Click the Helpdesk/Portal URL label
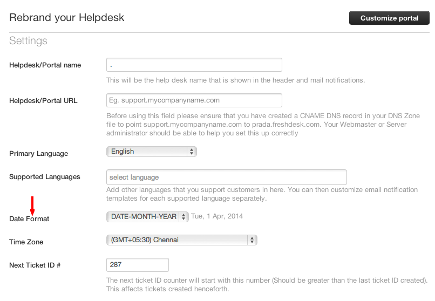The width and height of the screenshot is (435, 301). (43, 101)
